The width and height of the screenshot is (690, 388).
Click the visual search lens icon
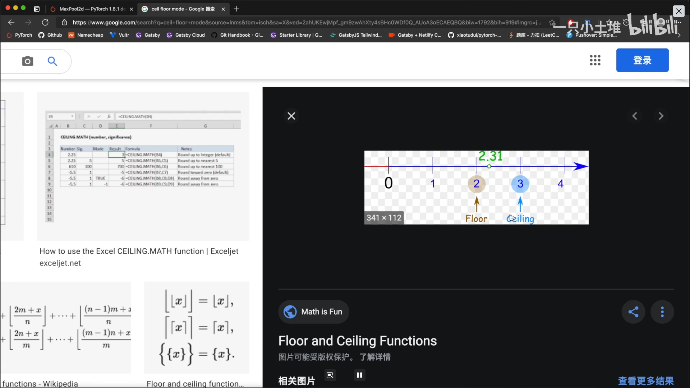[330, 375]
